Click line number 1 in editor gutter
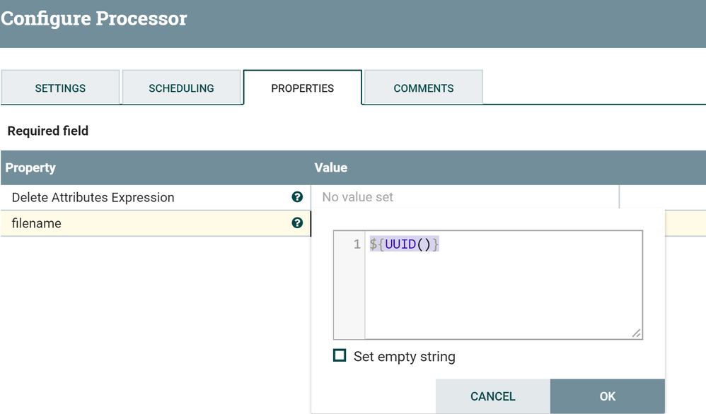Screen dimensions: 706x414 coord(357,244)
